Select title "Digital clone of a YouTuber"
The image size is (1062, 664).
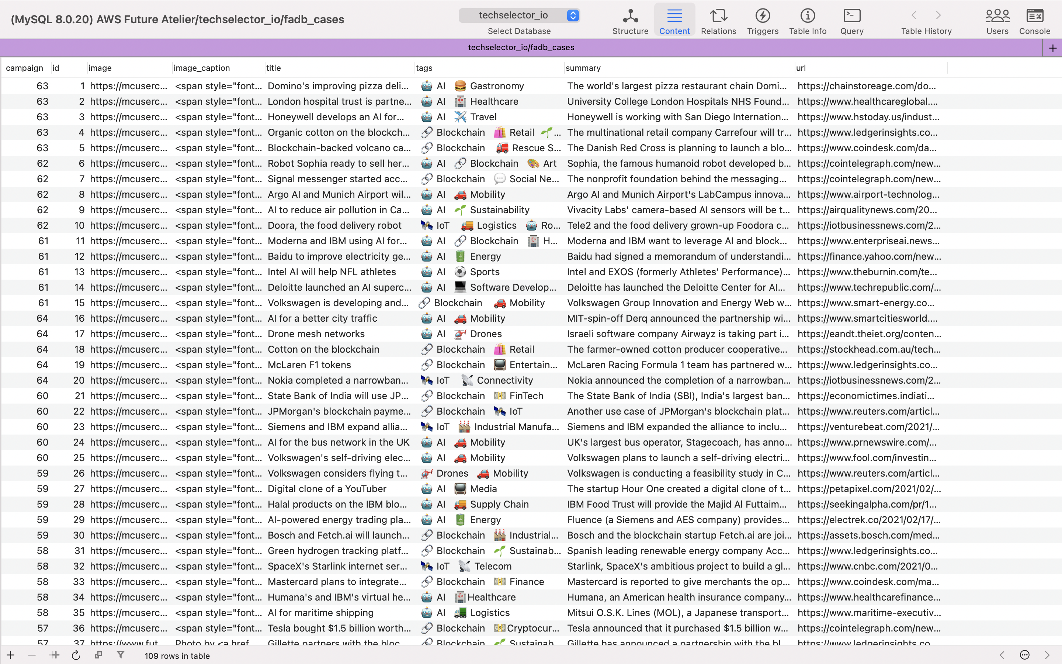340,489
